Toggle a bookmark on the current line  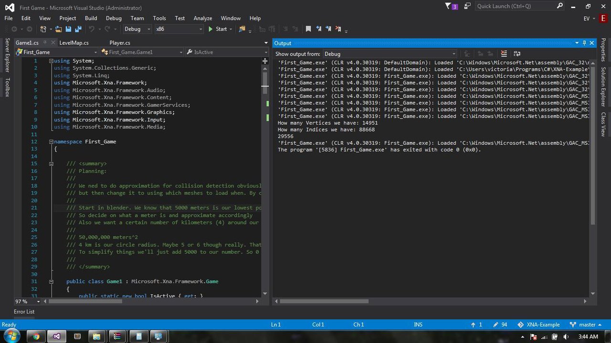point(308,29)
